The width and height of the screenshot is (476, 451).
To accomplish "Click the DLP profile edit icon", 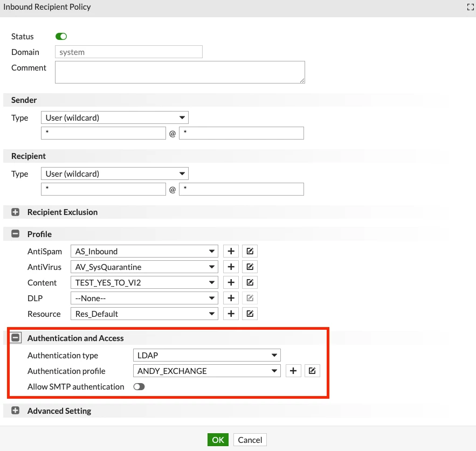I will pos(250,299).
